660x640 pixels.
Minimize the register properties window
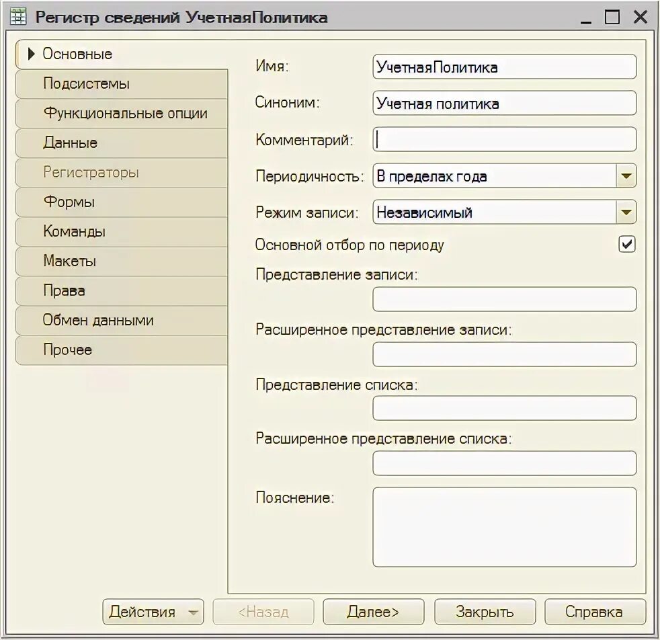[x=586, y=17]
